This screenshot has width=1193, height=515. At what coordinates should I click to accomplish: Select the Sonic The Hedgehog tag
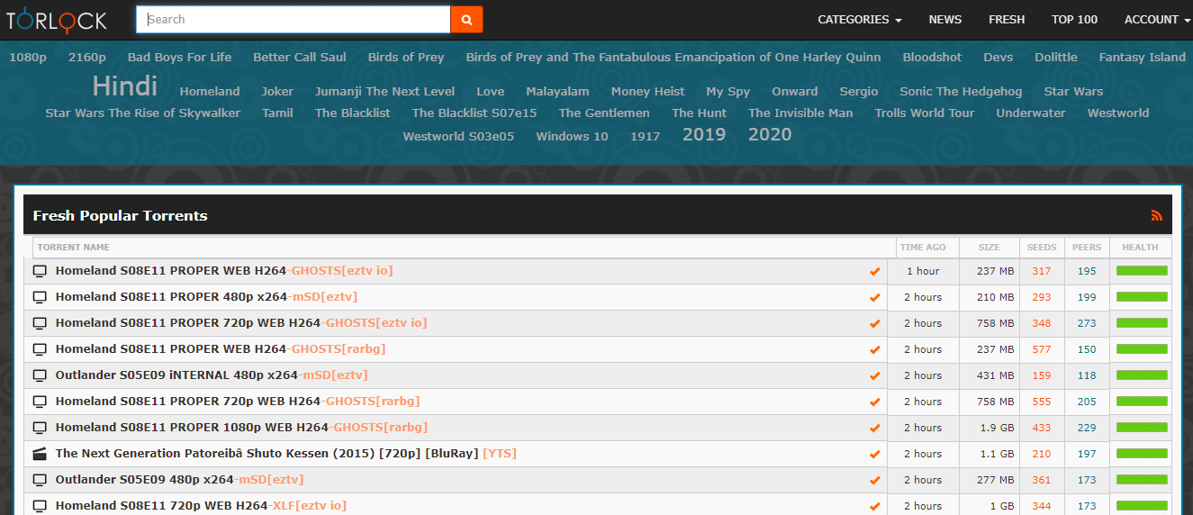(961, 91)
